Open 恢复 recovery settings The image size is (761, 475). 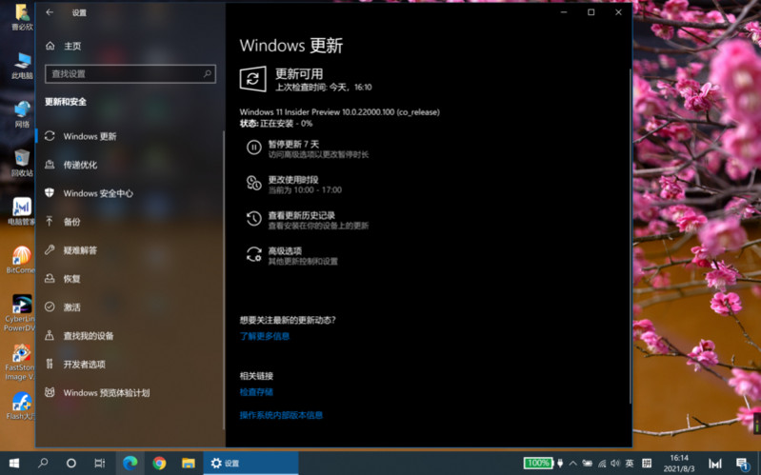[x=72, y=279]
